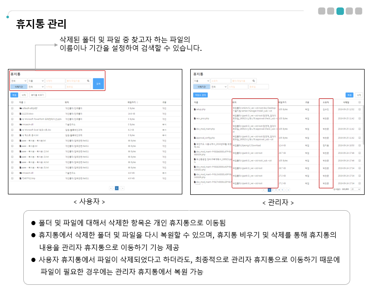Tick the checkbox for setup.php row in admin table
The width and height of the screenshot is (373, 289).
tap(359, 110)
